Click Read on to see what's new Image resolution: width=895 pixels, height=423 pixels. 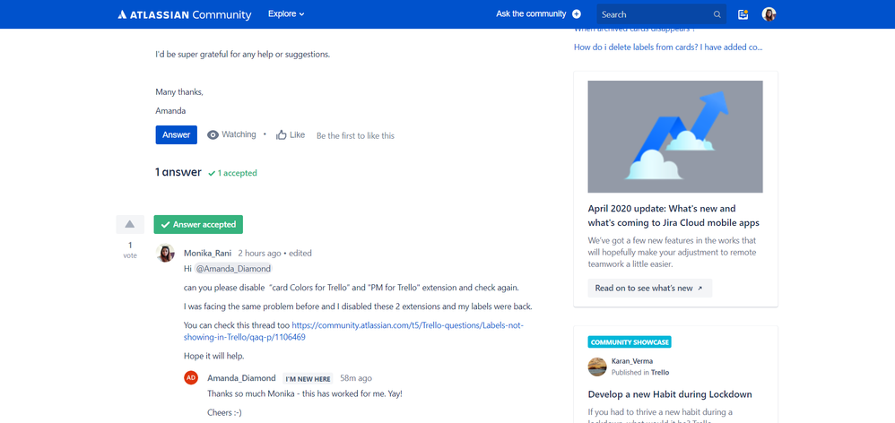(649, 288)
